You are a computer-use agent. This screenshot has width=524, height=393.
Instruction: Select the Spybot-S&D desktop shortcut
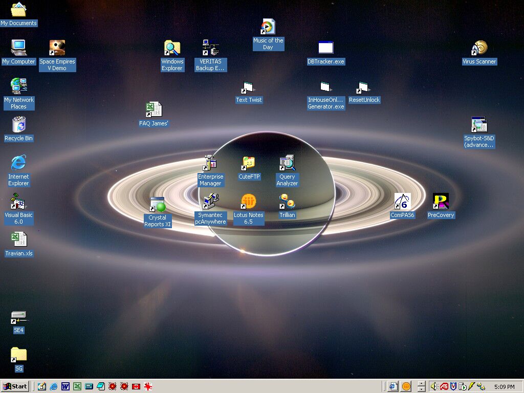(x=479, y=125)
